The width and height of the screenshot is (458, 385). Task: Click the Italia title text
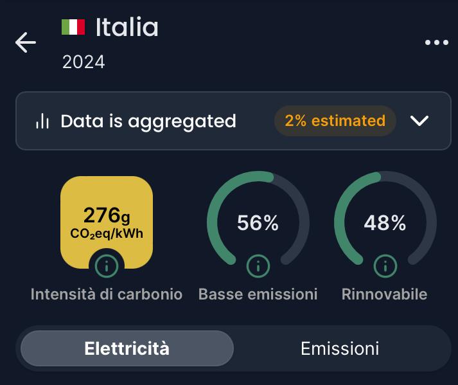(x=127, y=27)
